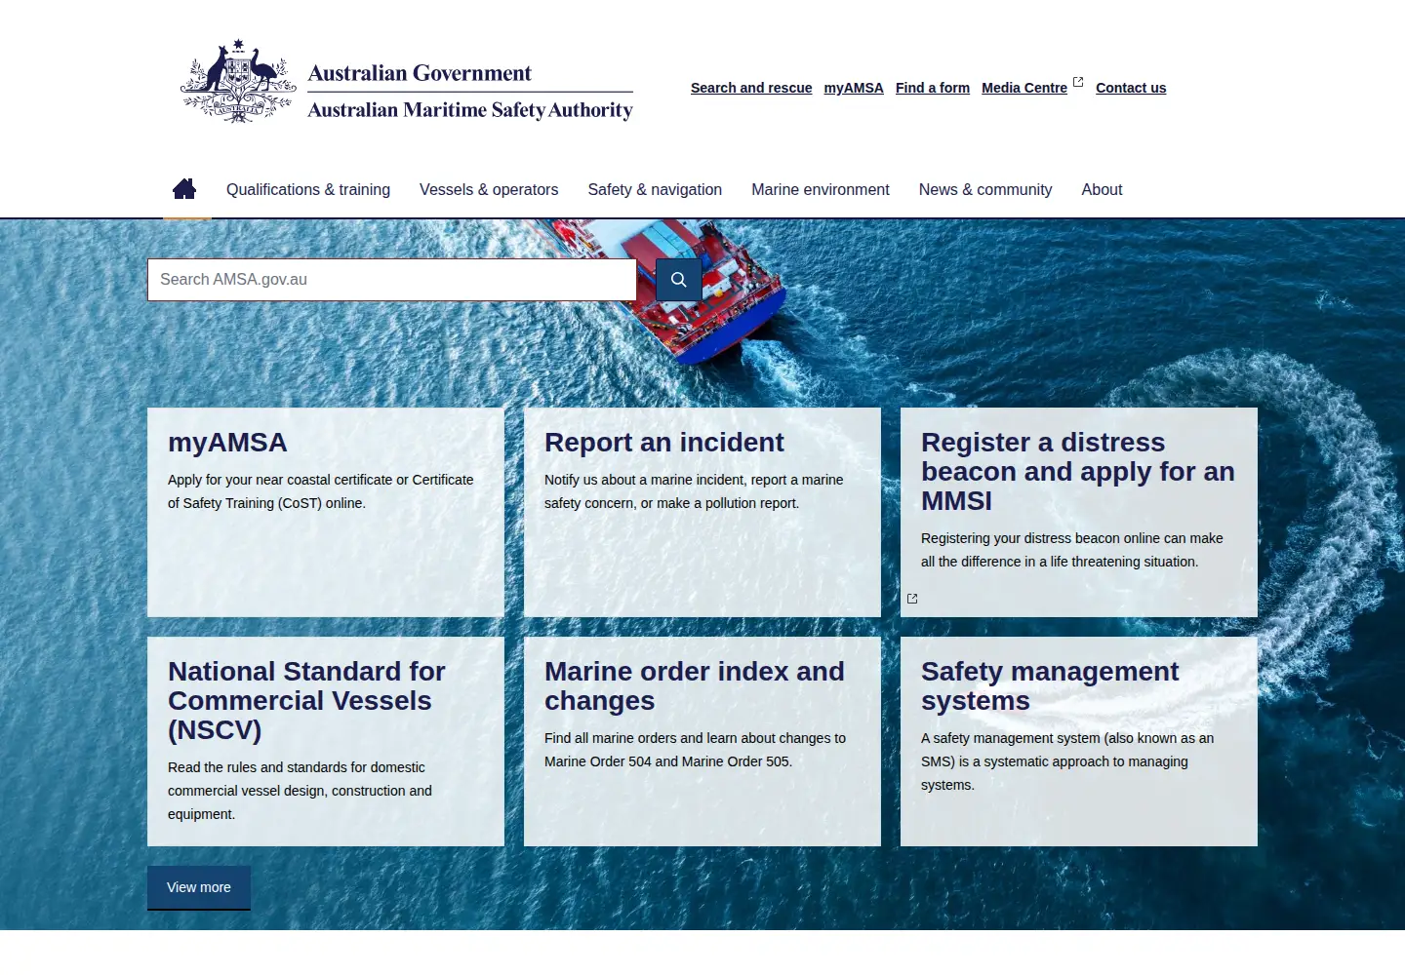The height and width of the screenshot is (975, 1405).
Task: Click text 'Apply for your near coastal certificate'
Action: (x=280, y=480)
